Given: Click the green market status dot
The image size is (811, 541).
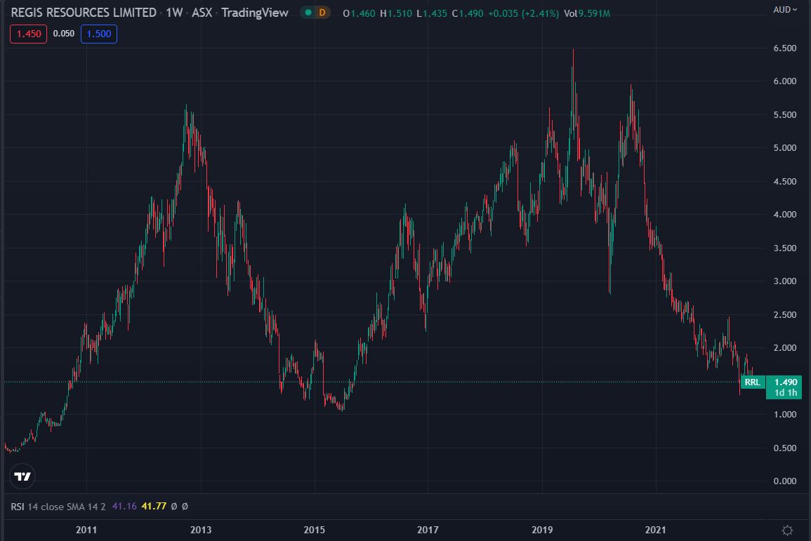Looking at the screenshot, I should click(x=308, y=13).
